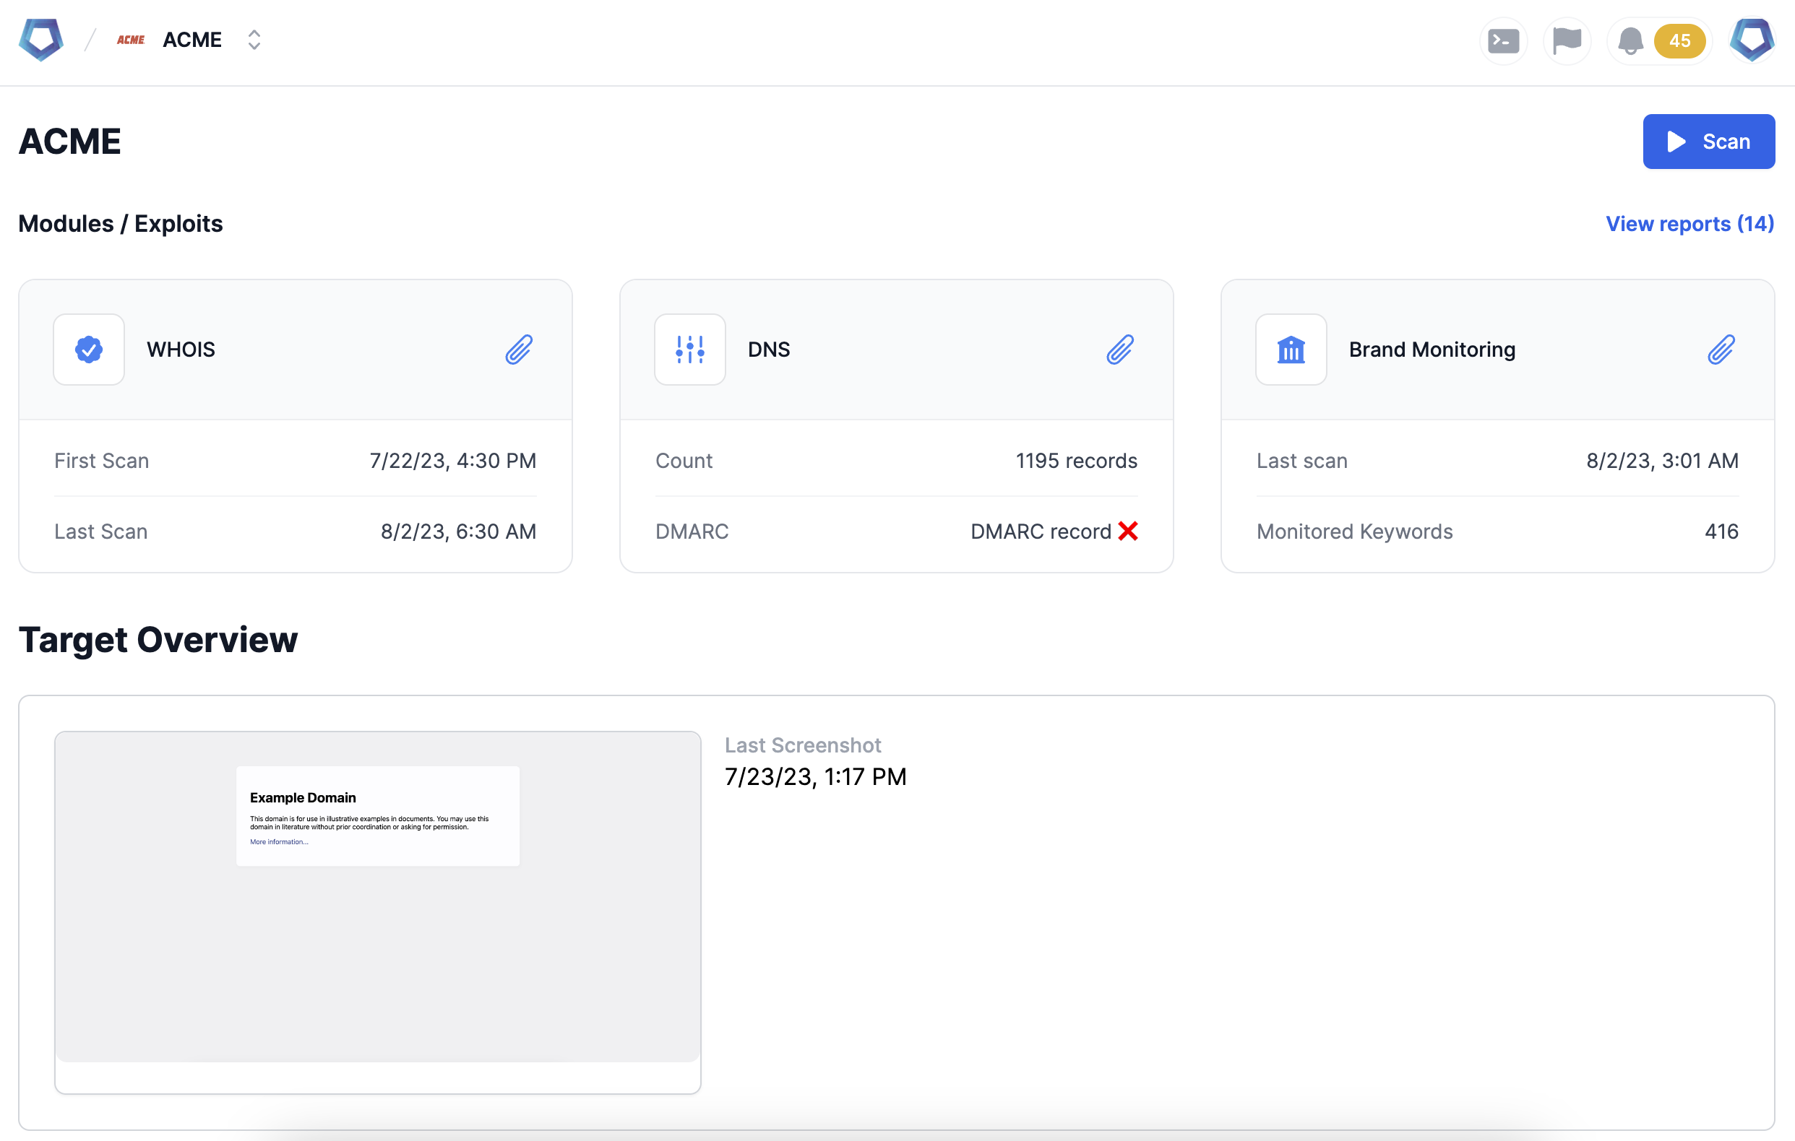The image size is (1795, 1141).
Task: Click the red X next to DMARC record
Action: (x=1130, y=531)
